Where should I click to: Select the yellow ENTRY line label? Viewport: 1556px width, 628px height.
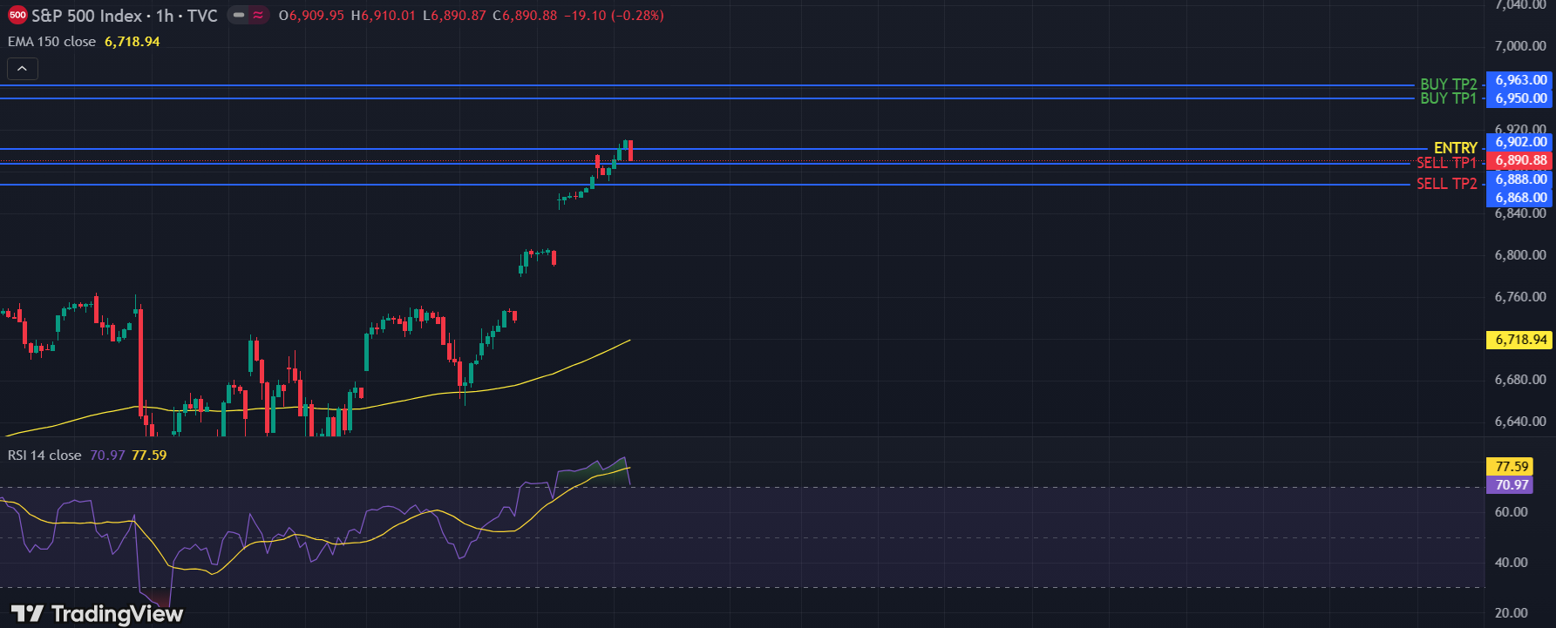1455,148
